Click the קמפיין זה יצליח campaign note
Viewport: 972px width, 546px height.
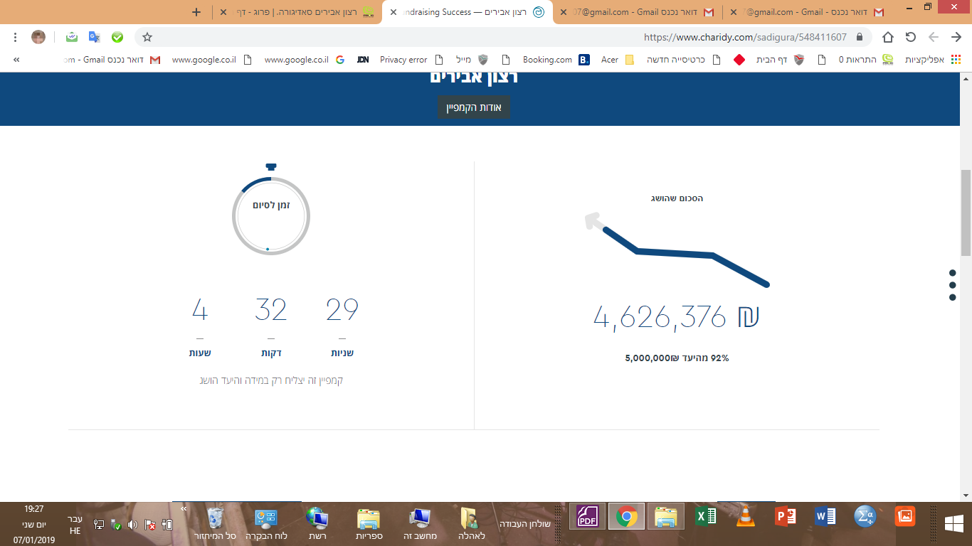coord(271,380)
